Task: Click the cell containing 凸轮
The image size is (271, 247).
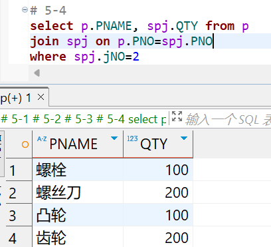Action: tap(78, 215)
